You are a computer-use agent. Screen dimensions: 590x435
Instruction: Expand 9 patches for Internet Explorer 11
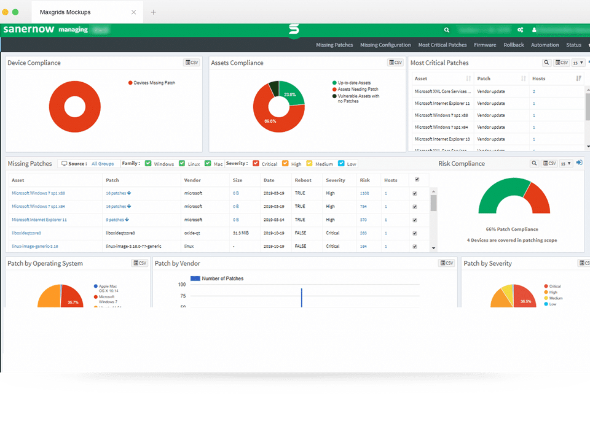pos(117,220)
